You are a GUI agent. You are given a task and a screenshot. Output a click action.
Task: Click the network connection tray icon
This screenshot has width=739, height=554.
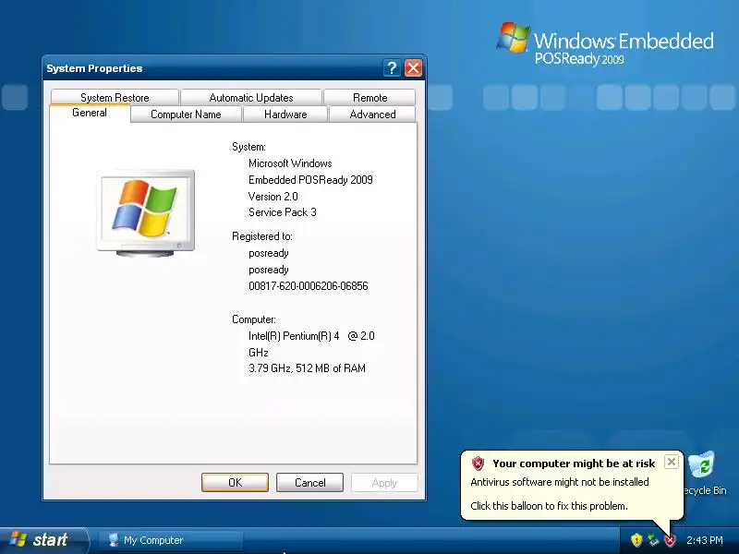[x=653, y=540]
